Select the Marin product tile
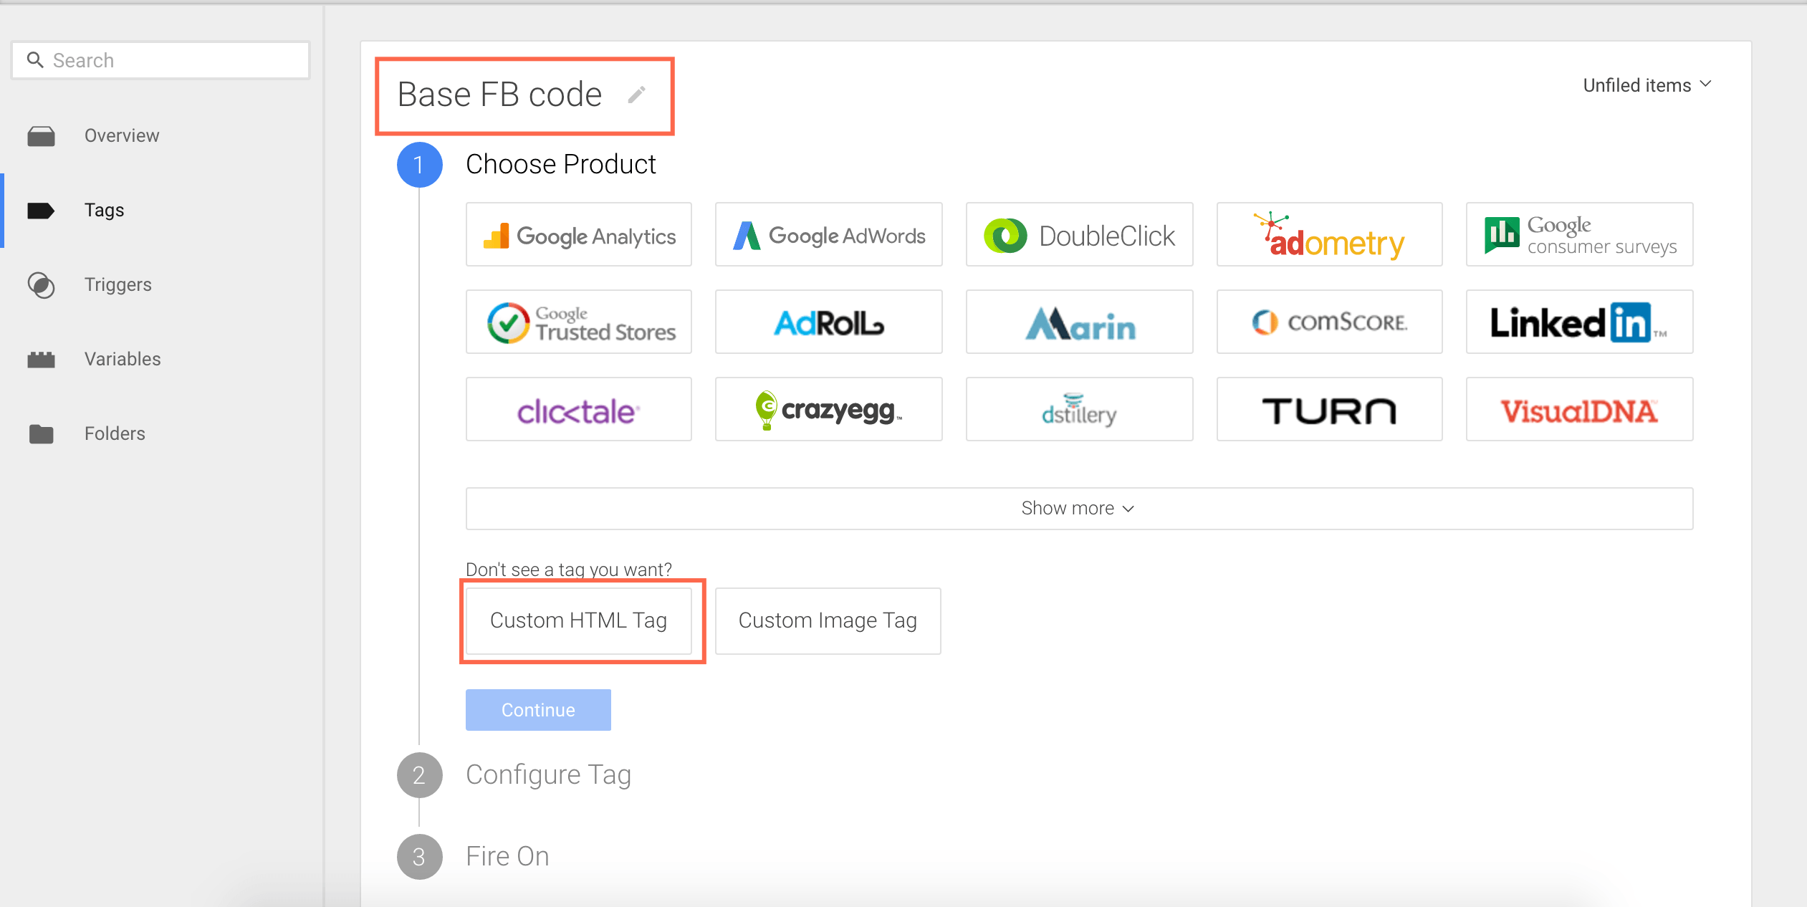The height and width of the screenshot is (907, 1807). click(x=1080, y=322)
